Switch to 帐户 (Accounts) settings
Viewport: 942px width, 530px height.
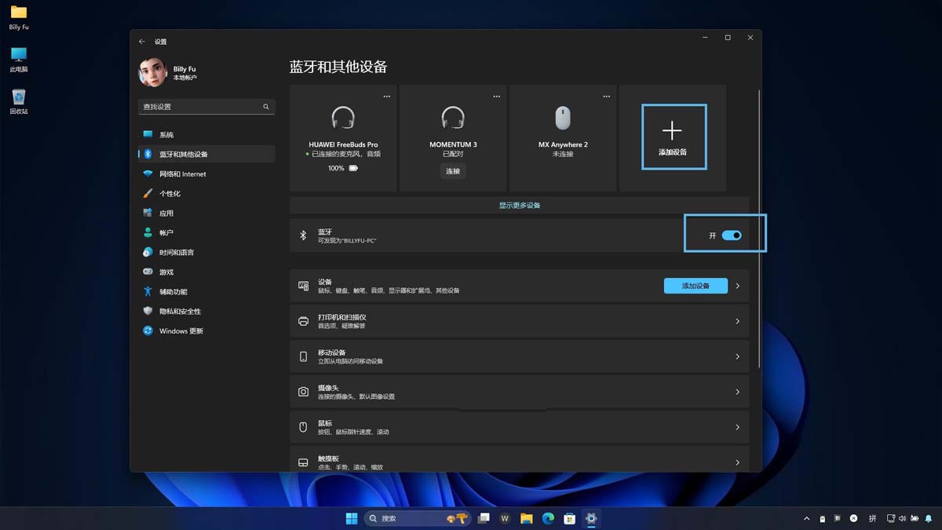168,232
